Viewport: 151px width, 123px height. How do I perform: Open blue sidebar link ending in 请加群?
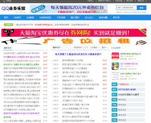click(x=127, y=89)
